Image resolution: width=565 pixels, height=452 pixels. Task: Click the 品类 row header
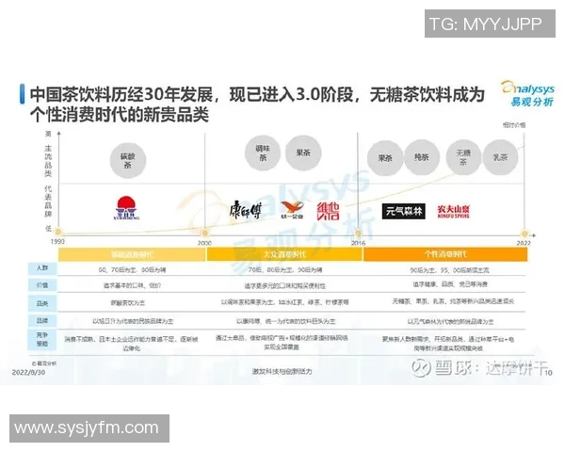[x=42, y=303]
